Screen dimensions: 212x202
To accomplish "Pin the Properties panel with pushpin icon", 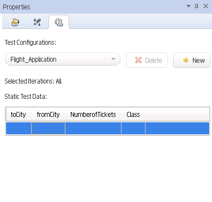I will pos(196,7).
